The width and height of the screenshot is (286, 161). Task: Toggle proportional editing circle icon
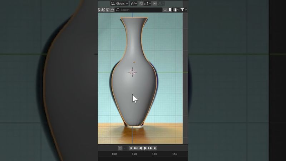[155, 4]
